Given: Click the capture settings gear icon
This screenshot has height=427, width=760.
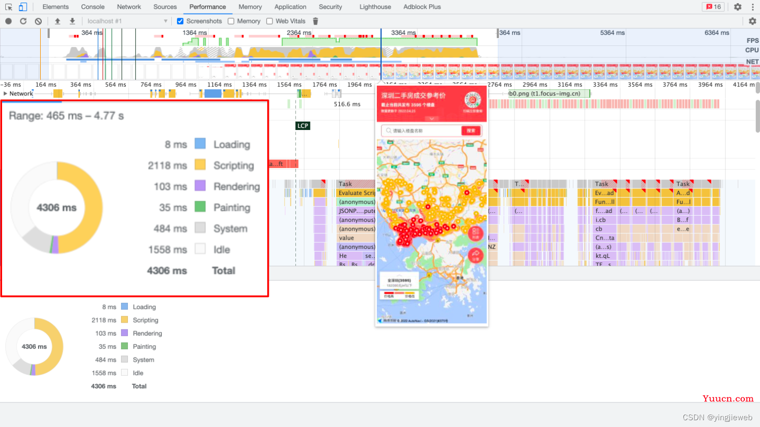Looking at the screenshot, I should (752, 21).
